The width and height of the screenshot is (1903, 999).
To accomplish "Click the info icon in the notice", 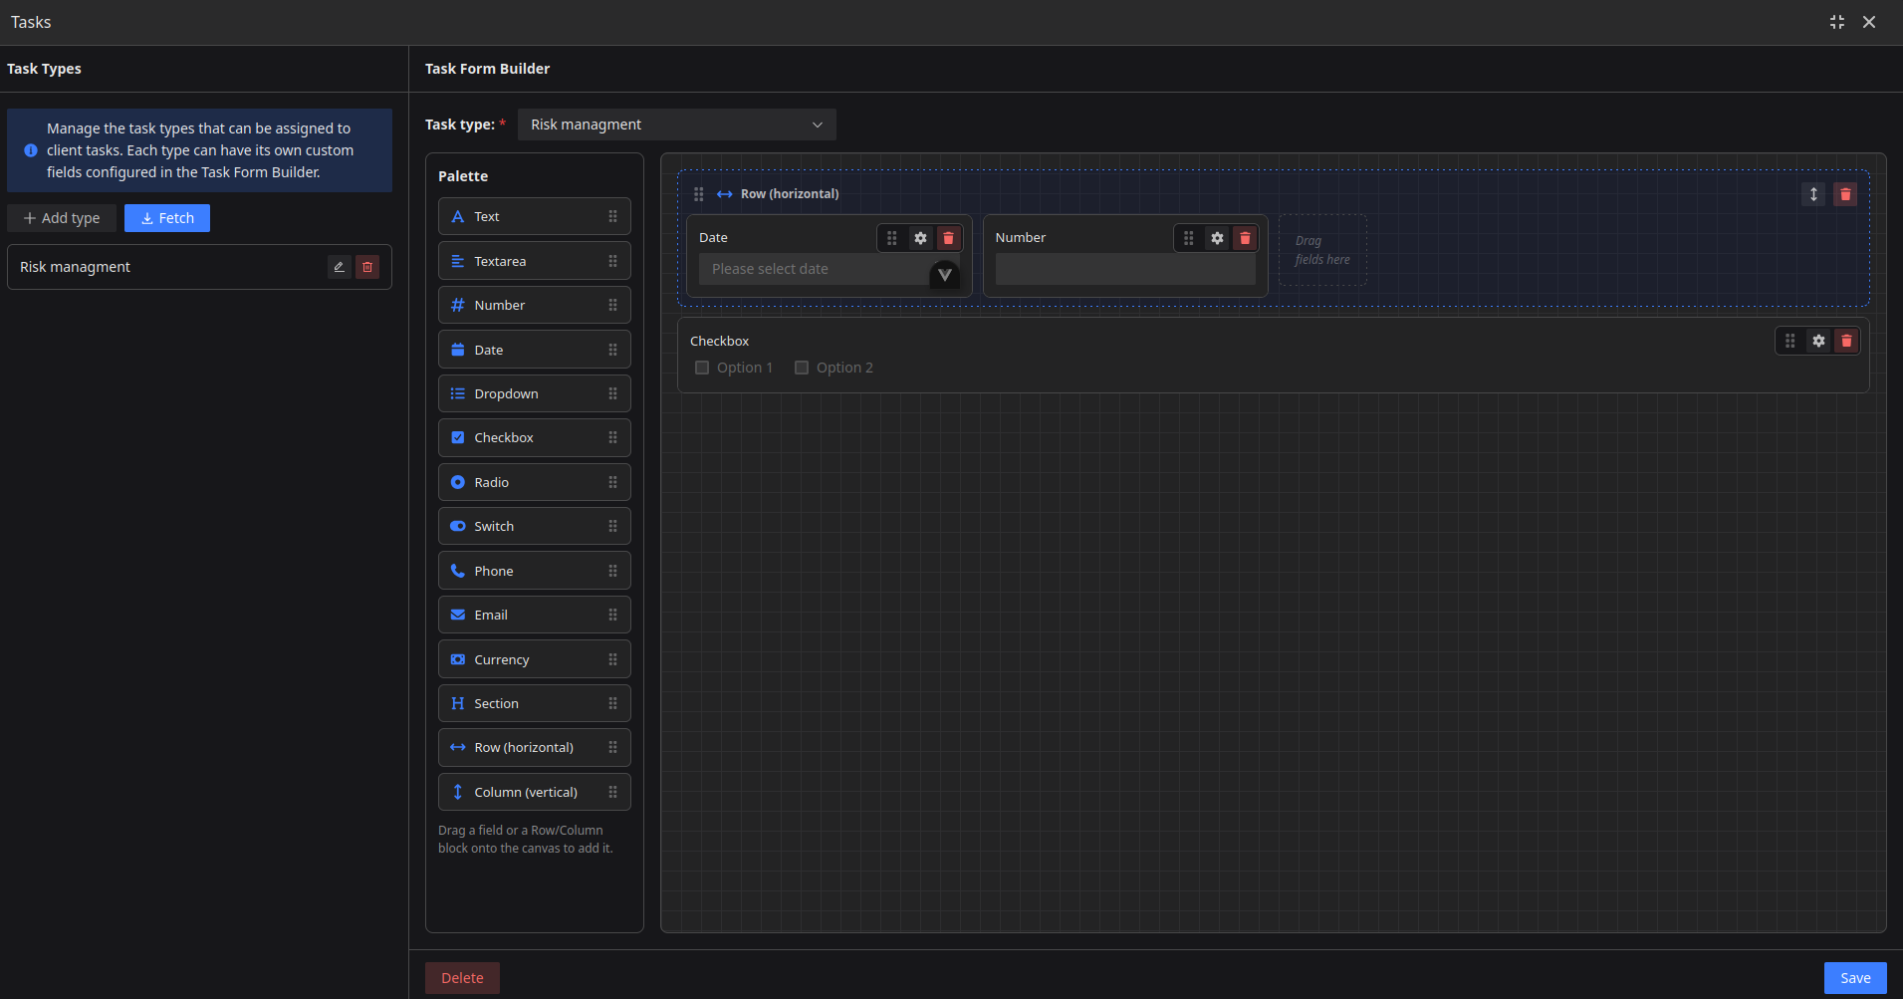I will click(31, 150).
